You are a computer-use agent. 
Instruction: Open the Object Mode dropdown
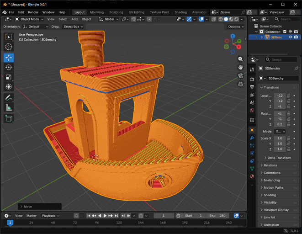pos(29,19)
